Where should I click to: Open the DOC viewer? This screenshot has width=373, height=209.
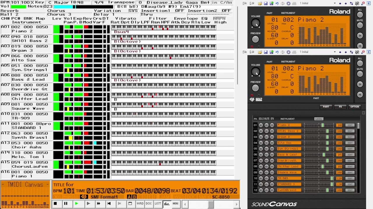coord(149,204)
